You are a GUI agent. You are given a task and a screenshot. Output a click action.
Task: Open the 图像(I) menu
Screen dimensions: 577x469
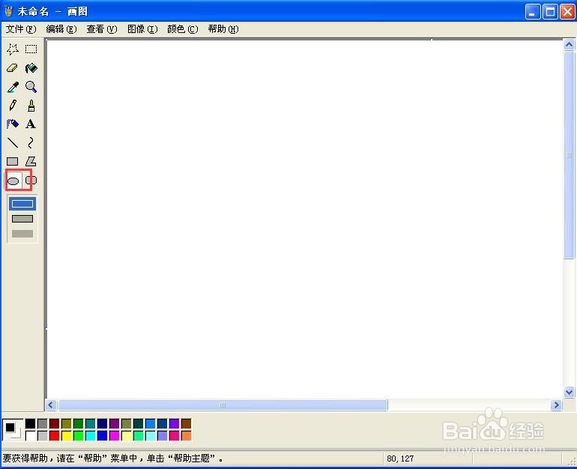click(142, 29)
